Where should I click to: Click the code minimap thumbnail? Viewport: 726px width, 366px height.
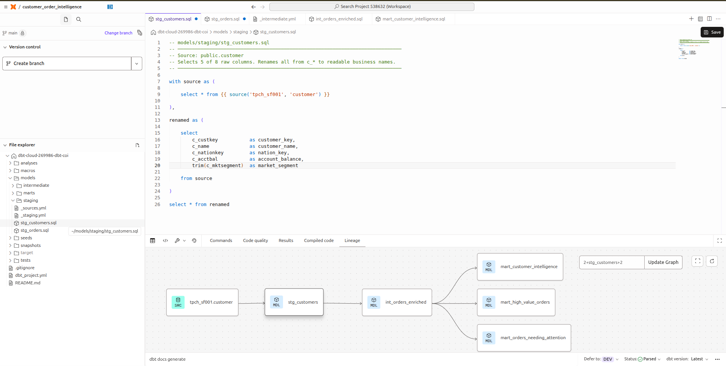click(694, 49)
